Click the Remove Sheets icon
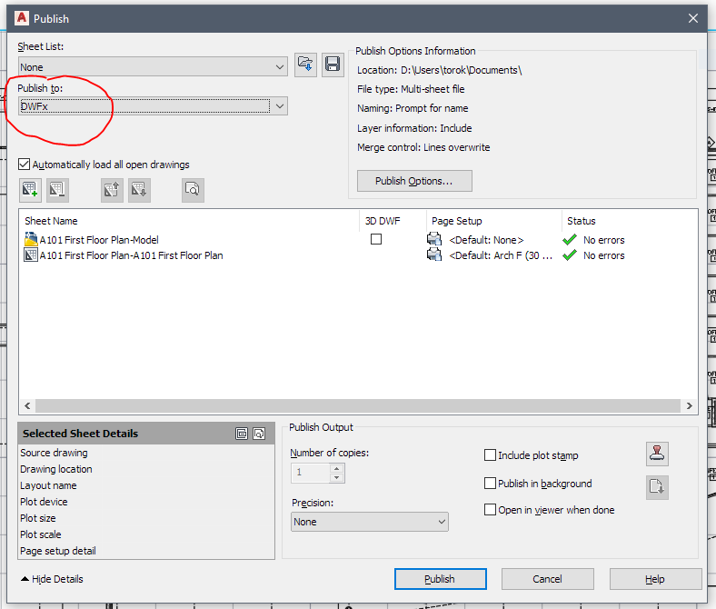716x609 pixels. point(57,190)
